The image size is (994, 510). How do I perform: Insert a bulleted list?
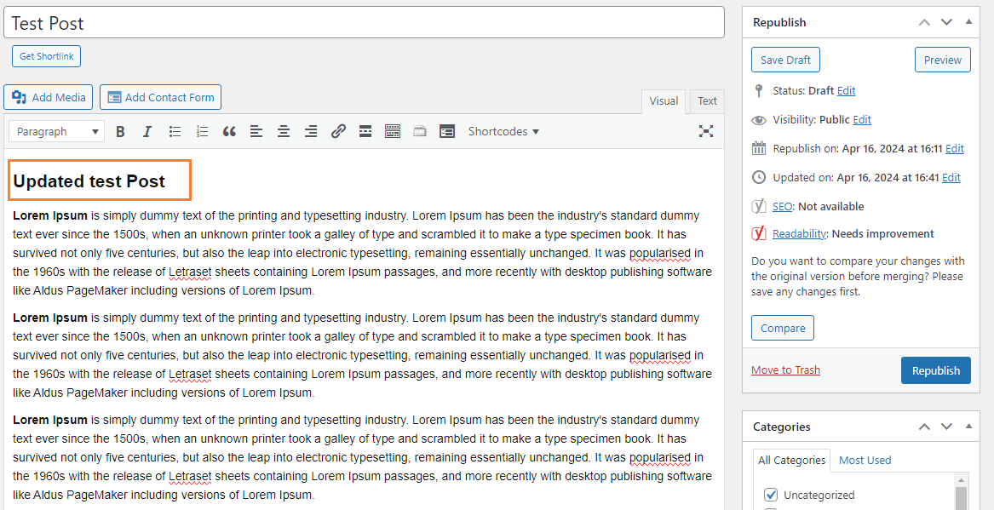click(175, 131)
